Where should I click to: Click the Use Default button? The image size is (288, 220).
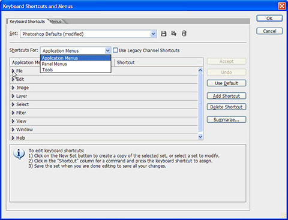coord(226,83)
